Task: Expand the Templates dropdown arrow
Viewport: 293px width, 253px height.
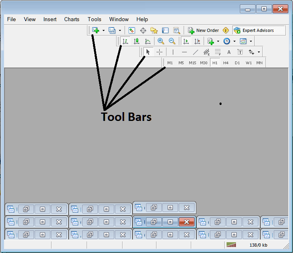Action: (251, 41)
